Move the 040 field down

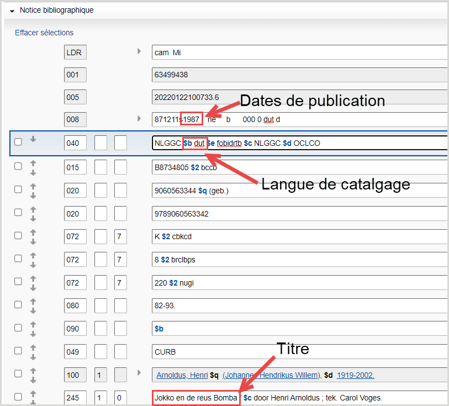pos(33,139)
